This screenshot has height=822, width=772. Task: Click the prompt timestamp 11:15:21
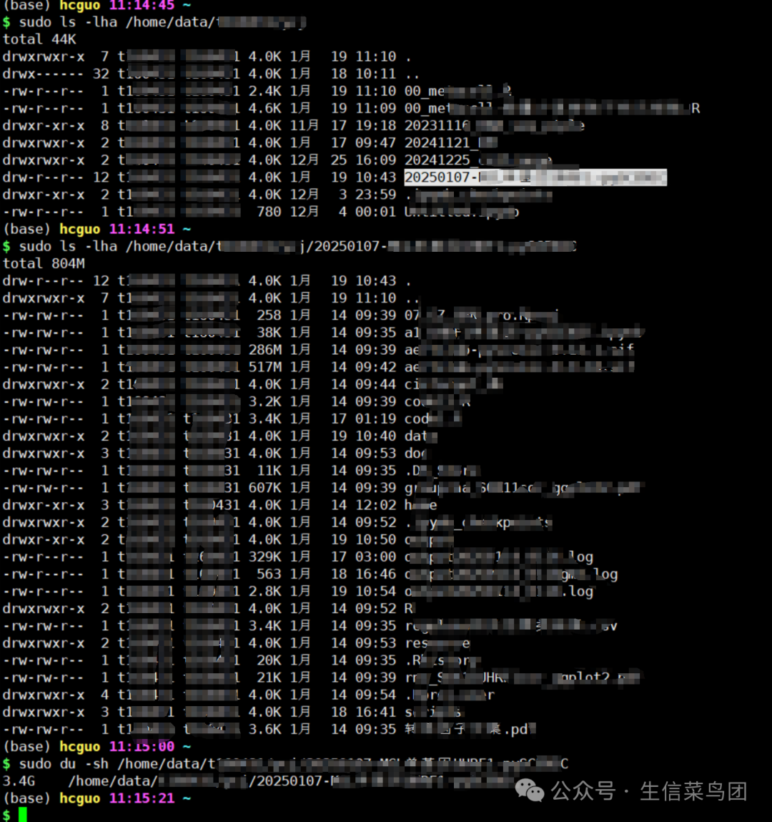pos(142,798)
